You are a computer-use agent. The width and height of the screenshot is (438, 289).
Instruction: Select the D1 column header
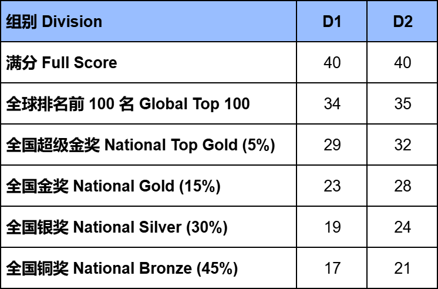tap(332, 21)
